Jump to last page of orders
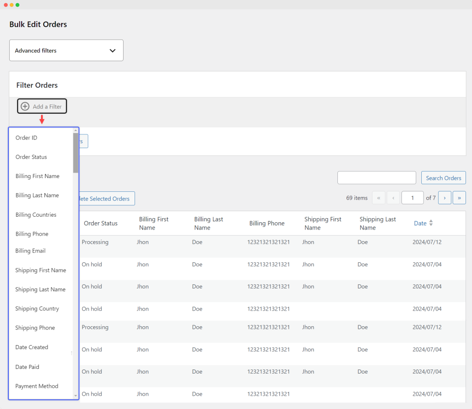The height and width of the screenshot is (409, 472). pos(459,198)
